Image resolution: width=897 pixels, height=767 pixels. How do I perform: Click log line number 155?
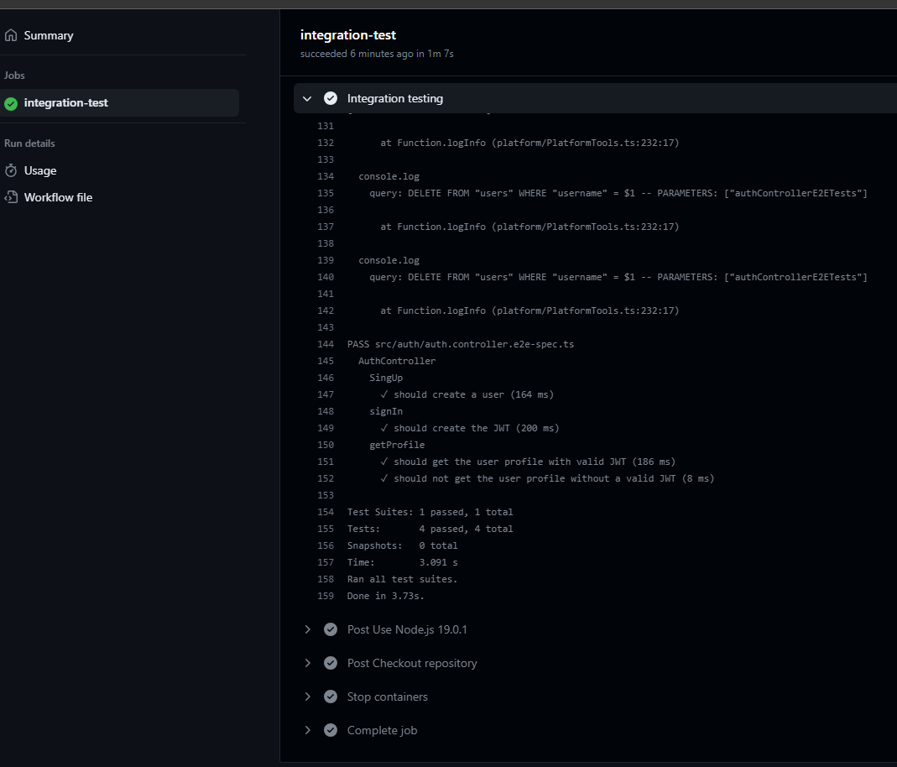point(326,529)
